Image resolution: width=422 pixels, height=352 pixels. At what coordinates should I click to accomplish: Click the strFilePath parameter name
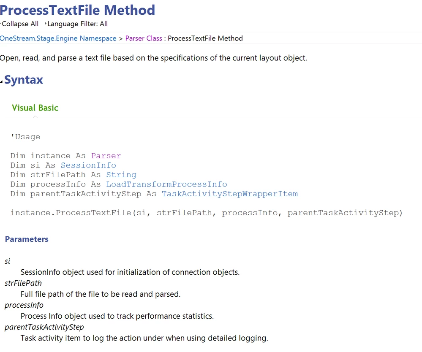click(x=23, y=283)
